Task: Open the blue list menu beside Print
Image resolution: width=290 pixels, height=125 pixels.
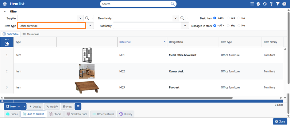Action: click(78, 107)
